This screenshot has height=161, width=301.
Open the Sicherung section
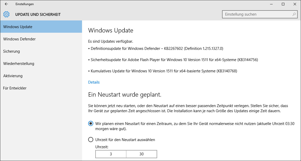(11, 51)
